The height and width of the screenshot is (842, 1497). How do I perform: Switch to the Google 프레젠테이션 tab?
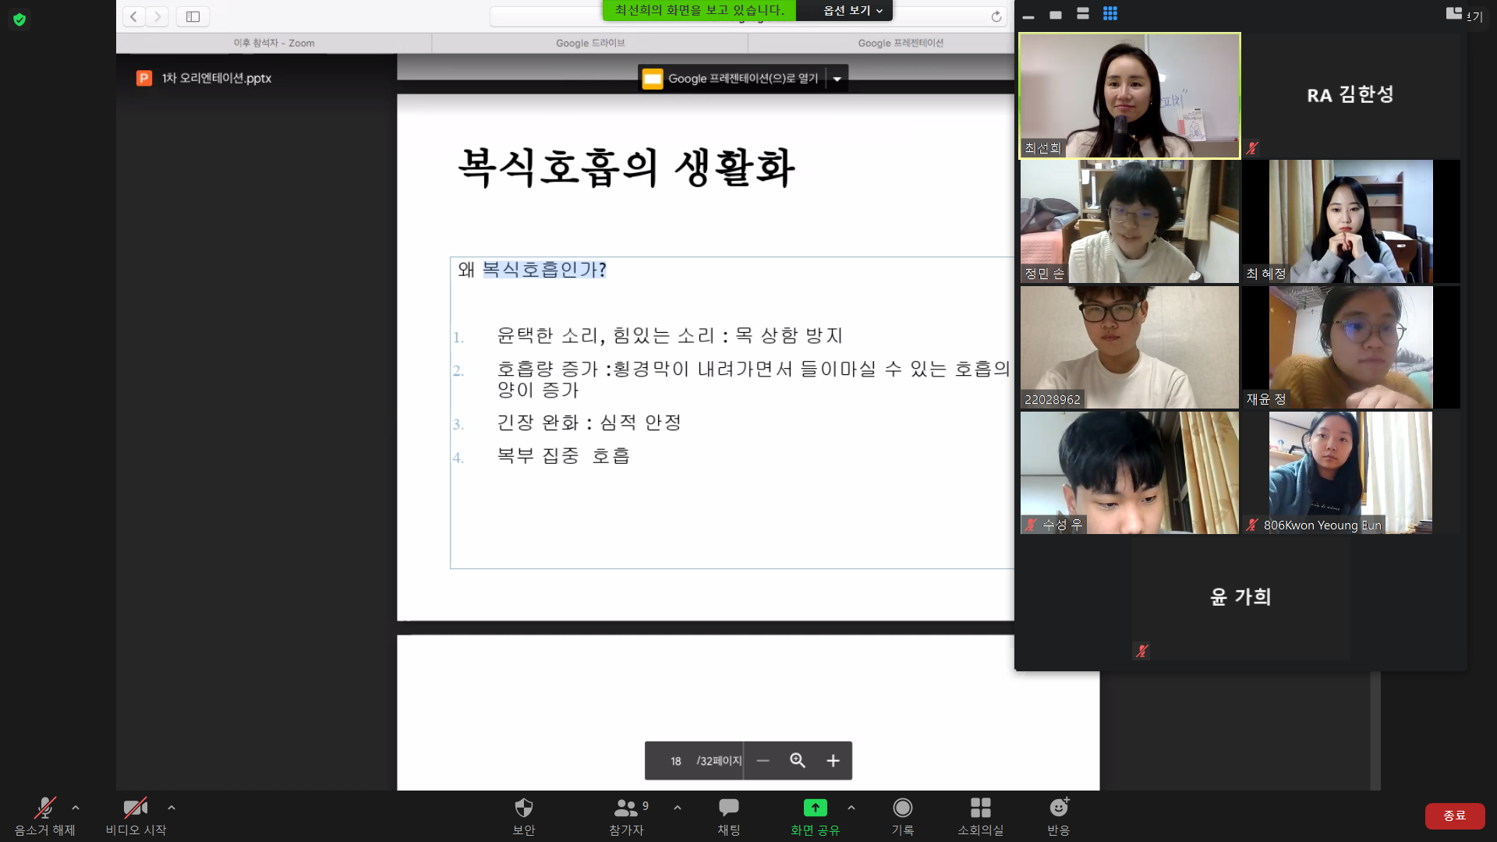[x=901, y=43]
